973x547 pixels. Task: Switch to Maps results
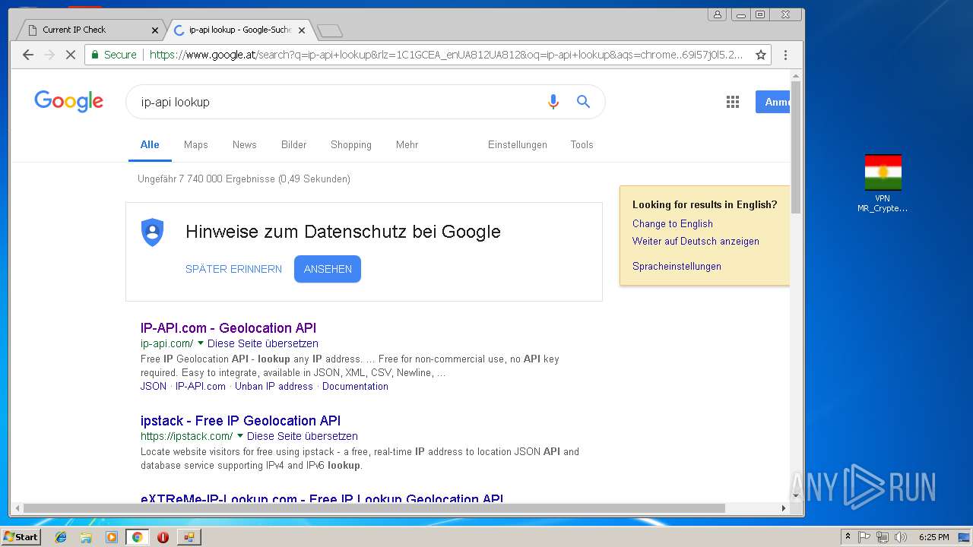point(196,144)
